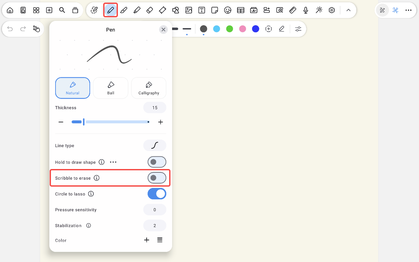Start audio recording with microphone icon
The height and width of the screenshot is (262, 419).
coord(306,10)
